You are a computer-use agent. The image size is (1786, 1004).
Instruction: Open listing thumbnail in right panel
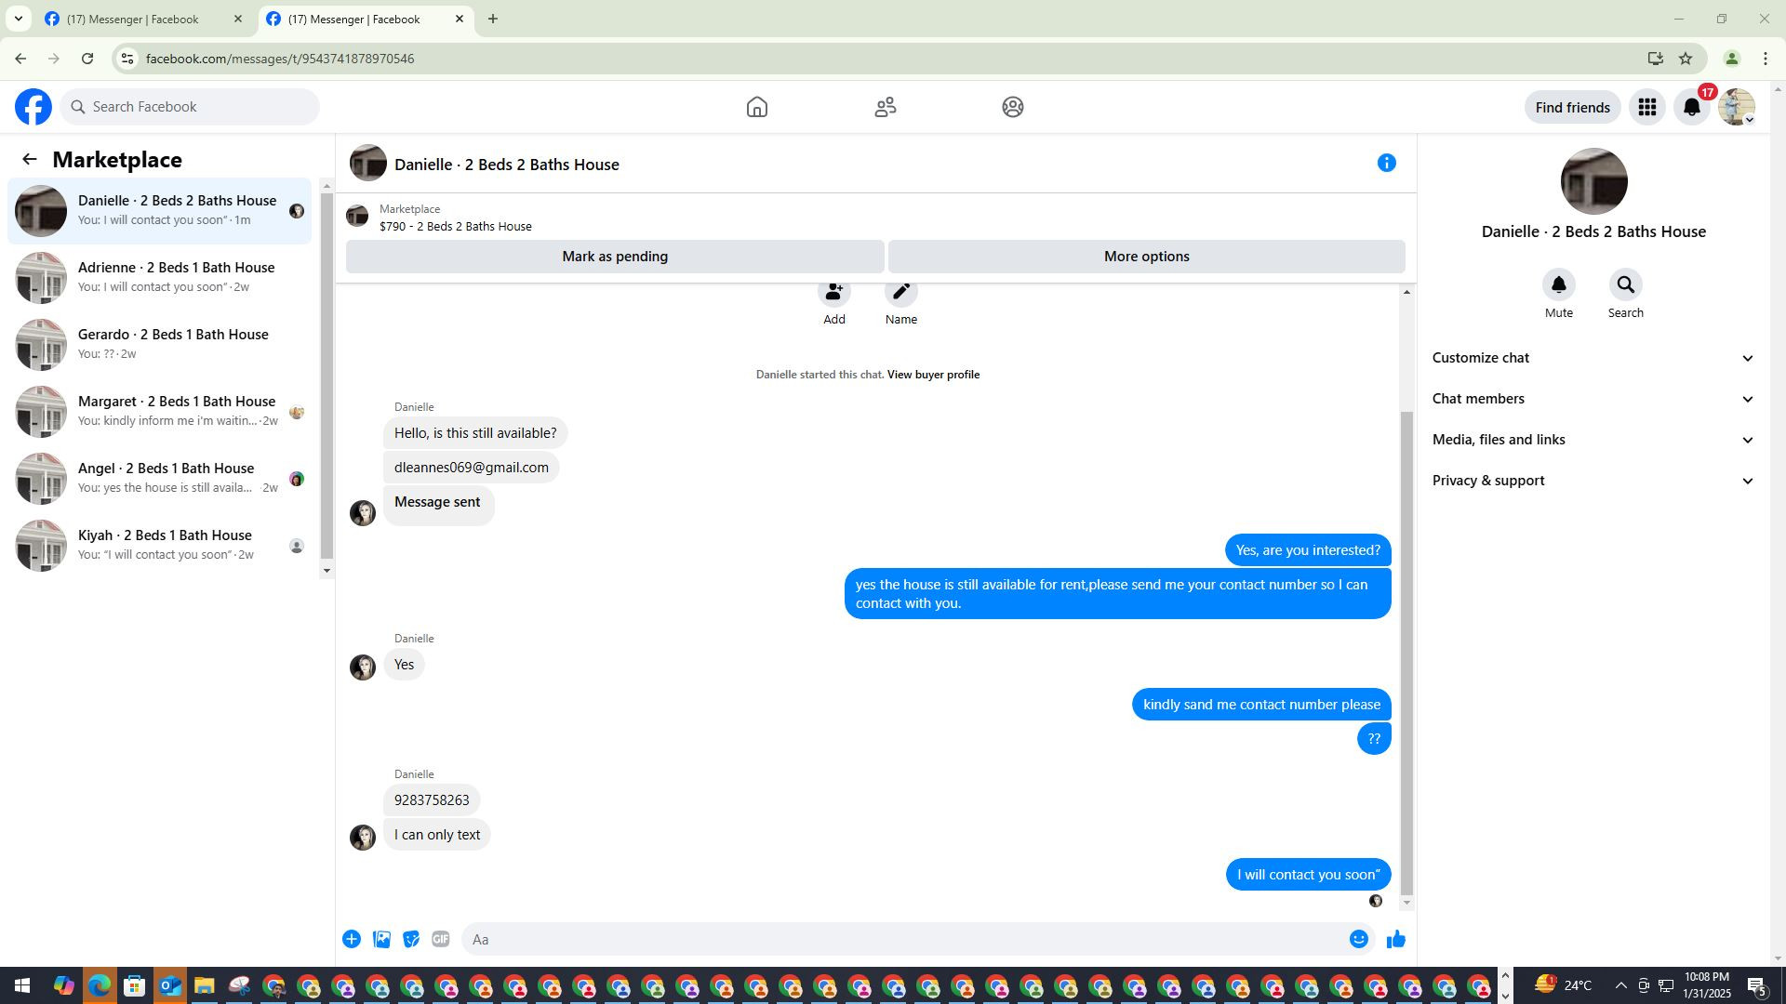coord(1593,182)
